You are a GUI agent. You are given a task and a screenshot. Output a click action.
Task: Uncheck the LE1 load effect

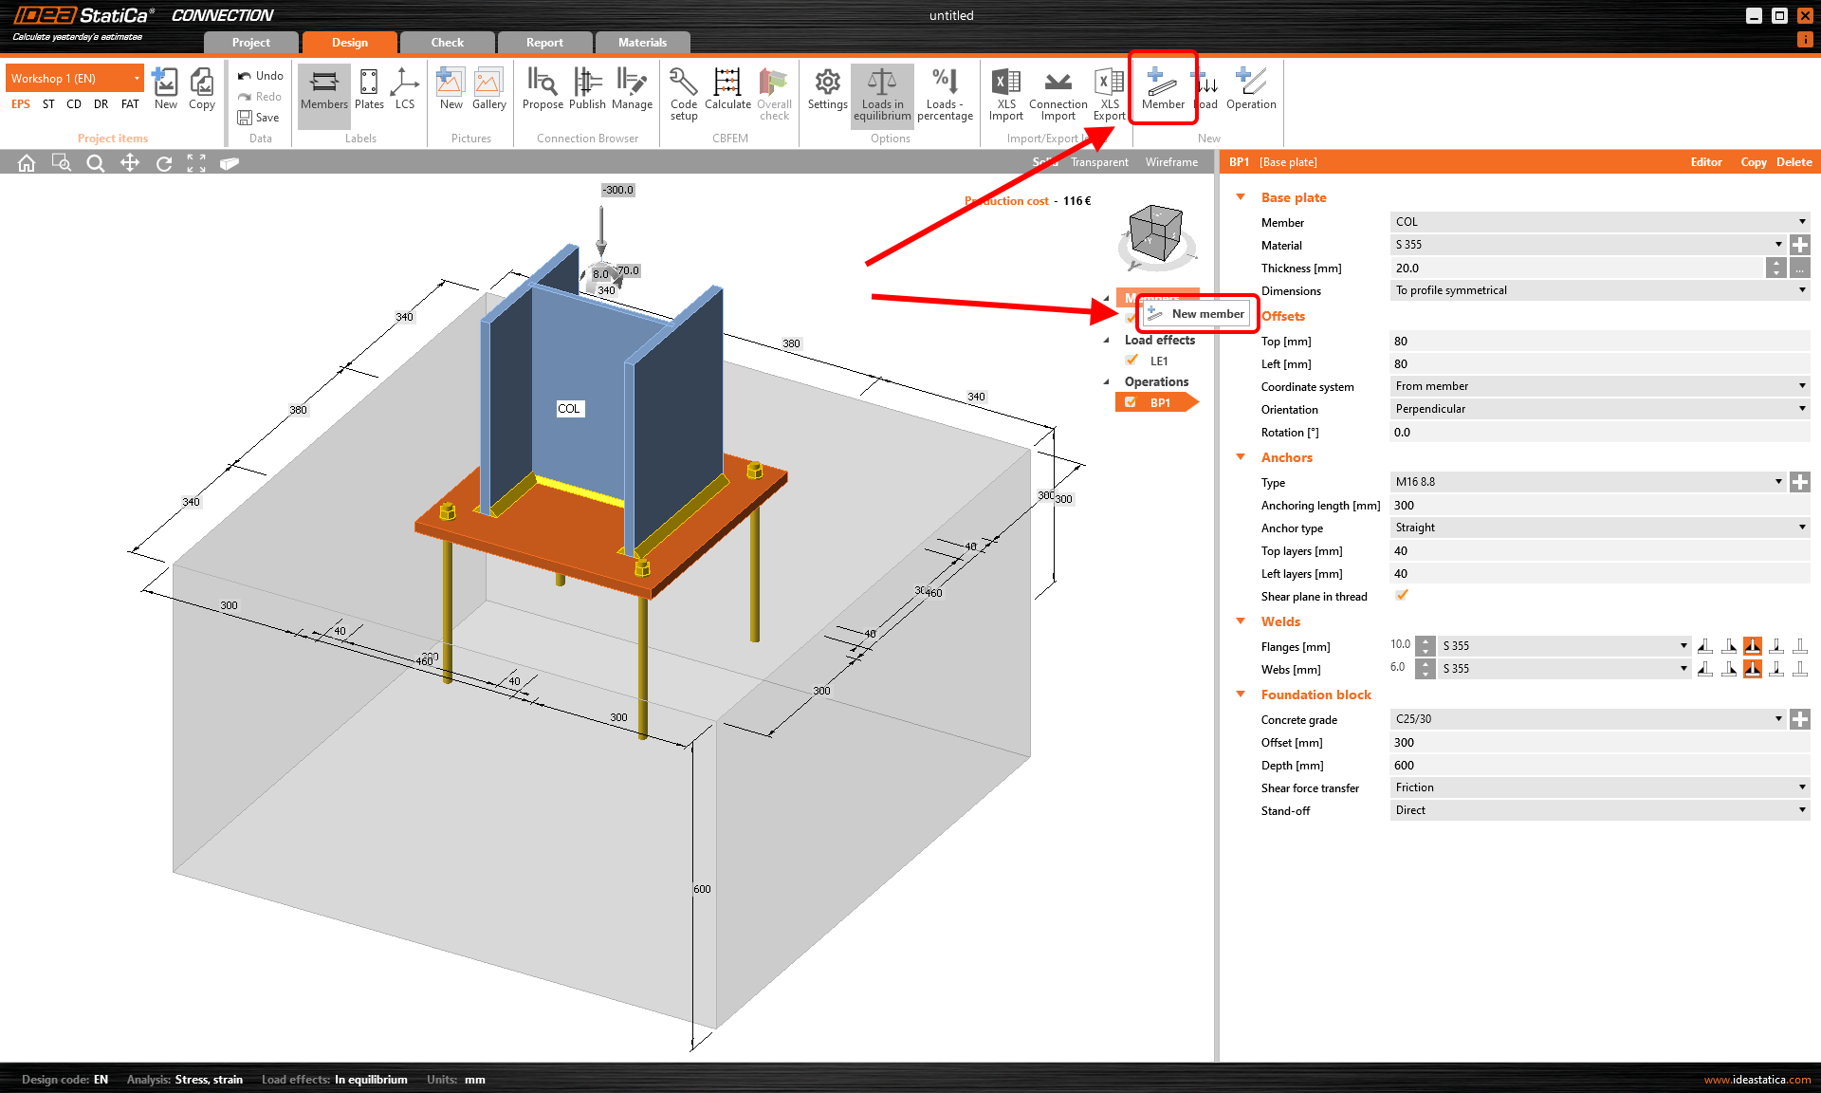tap(1131, 361)
